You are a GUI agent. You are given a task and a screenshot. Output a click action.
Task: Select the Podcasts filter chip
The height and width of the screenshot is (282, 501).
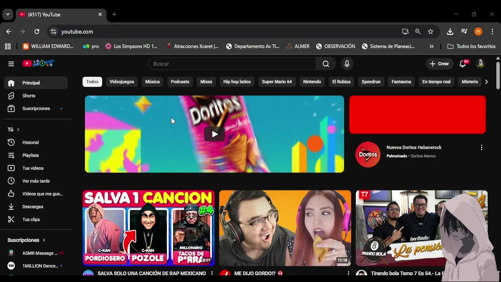tap(180, 82)
